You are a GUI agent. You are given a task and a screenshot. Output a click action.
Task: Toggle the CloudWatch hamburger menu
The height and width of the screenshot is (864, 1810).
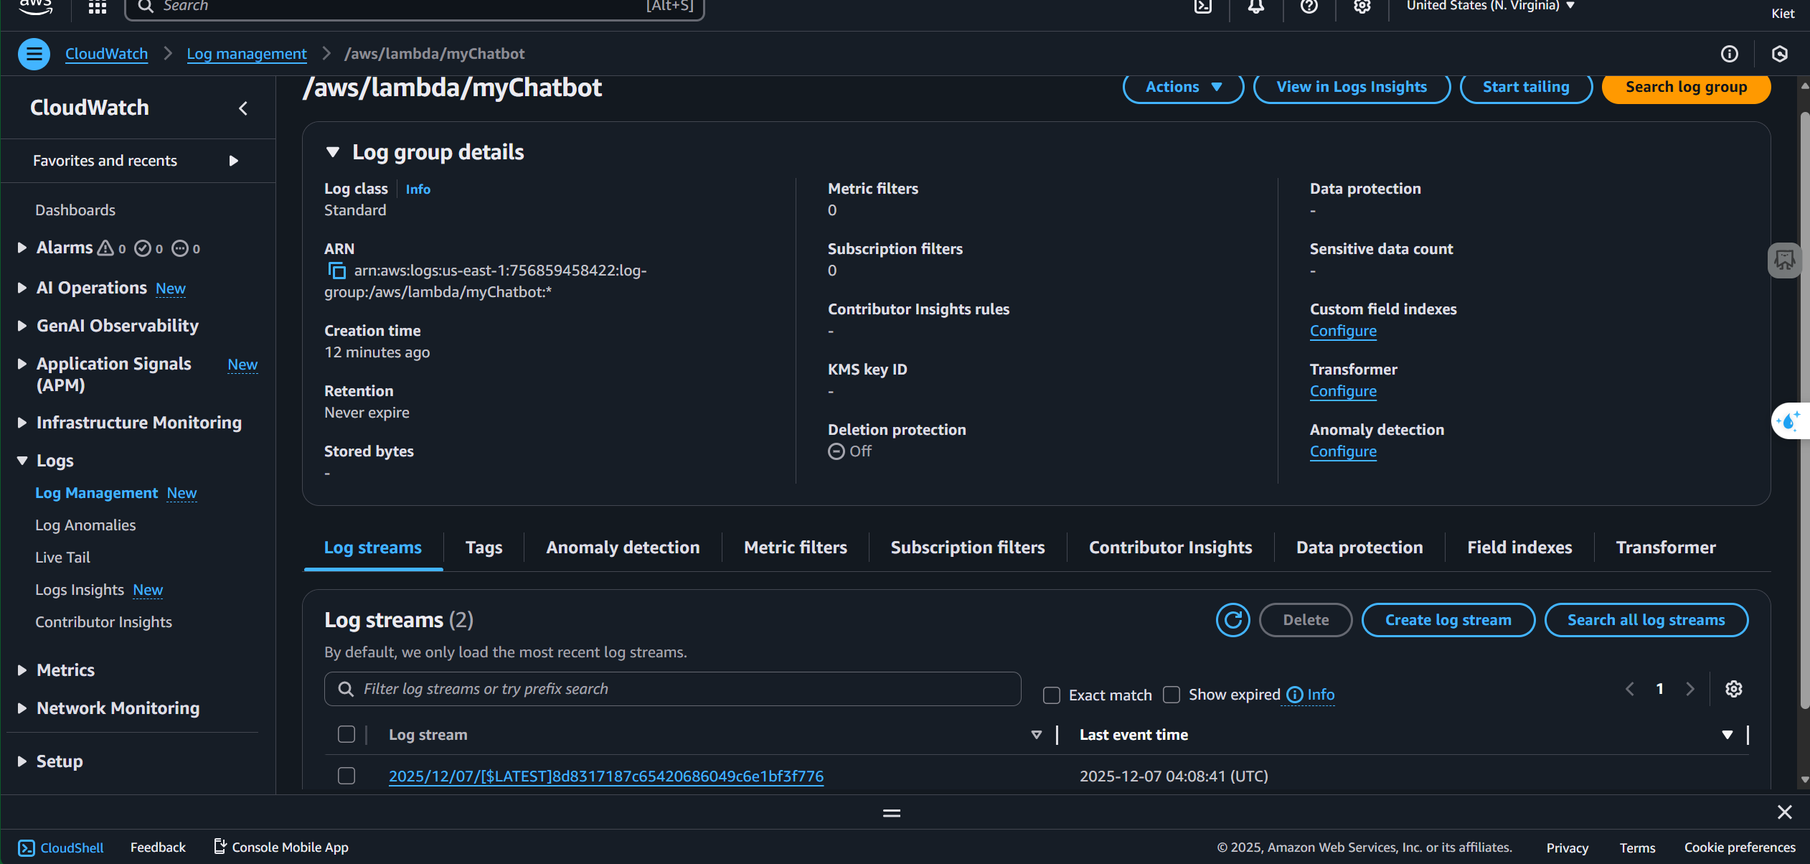point(34,54)
